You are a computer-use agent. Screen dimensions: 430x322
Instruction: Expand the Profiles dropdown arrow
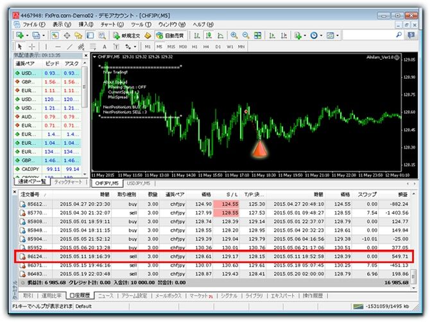[44, 36]
